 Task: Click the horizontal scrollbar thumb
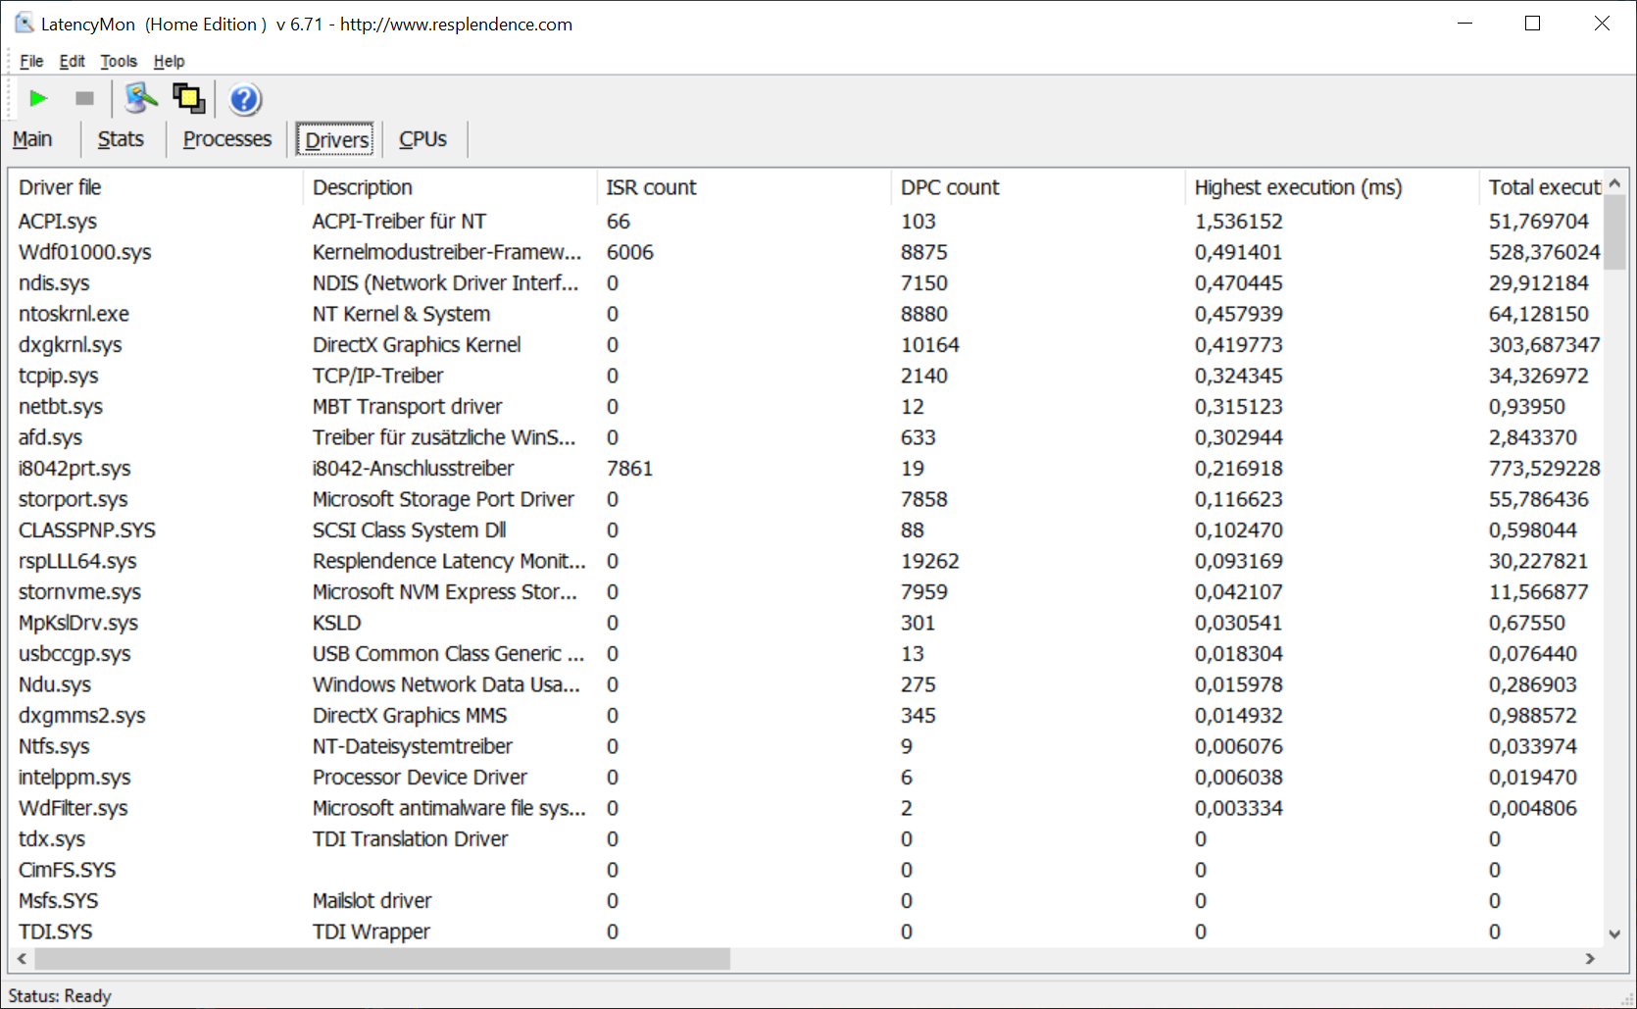372,958
